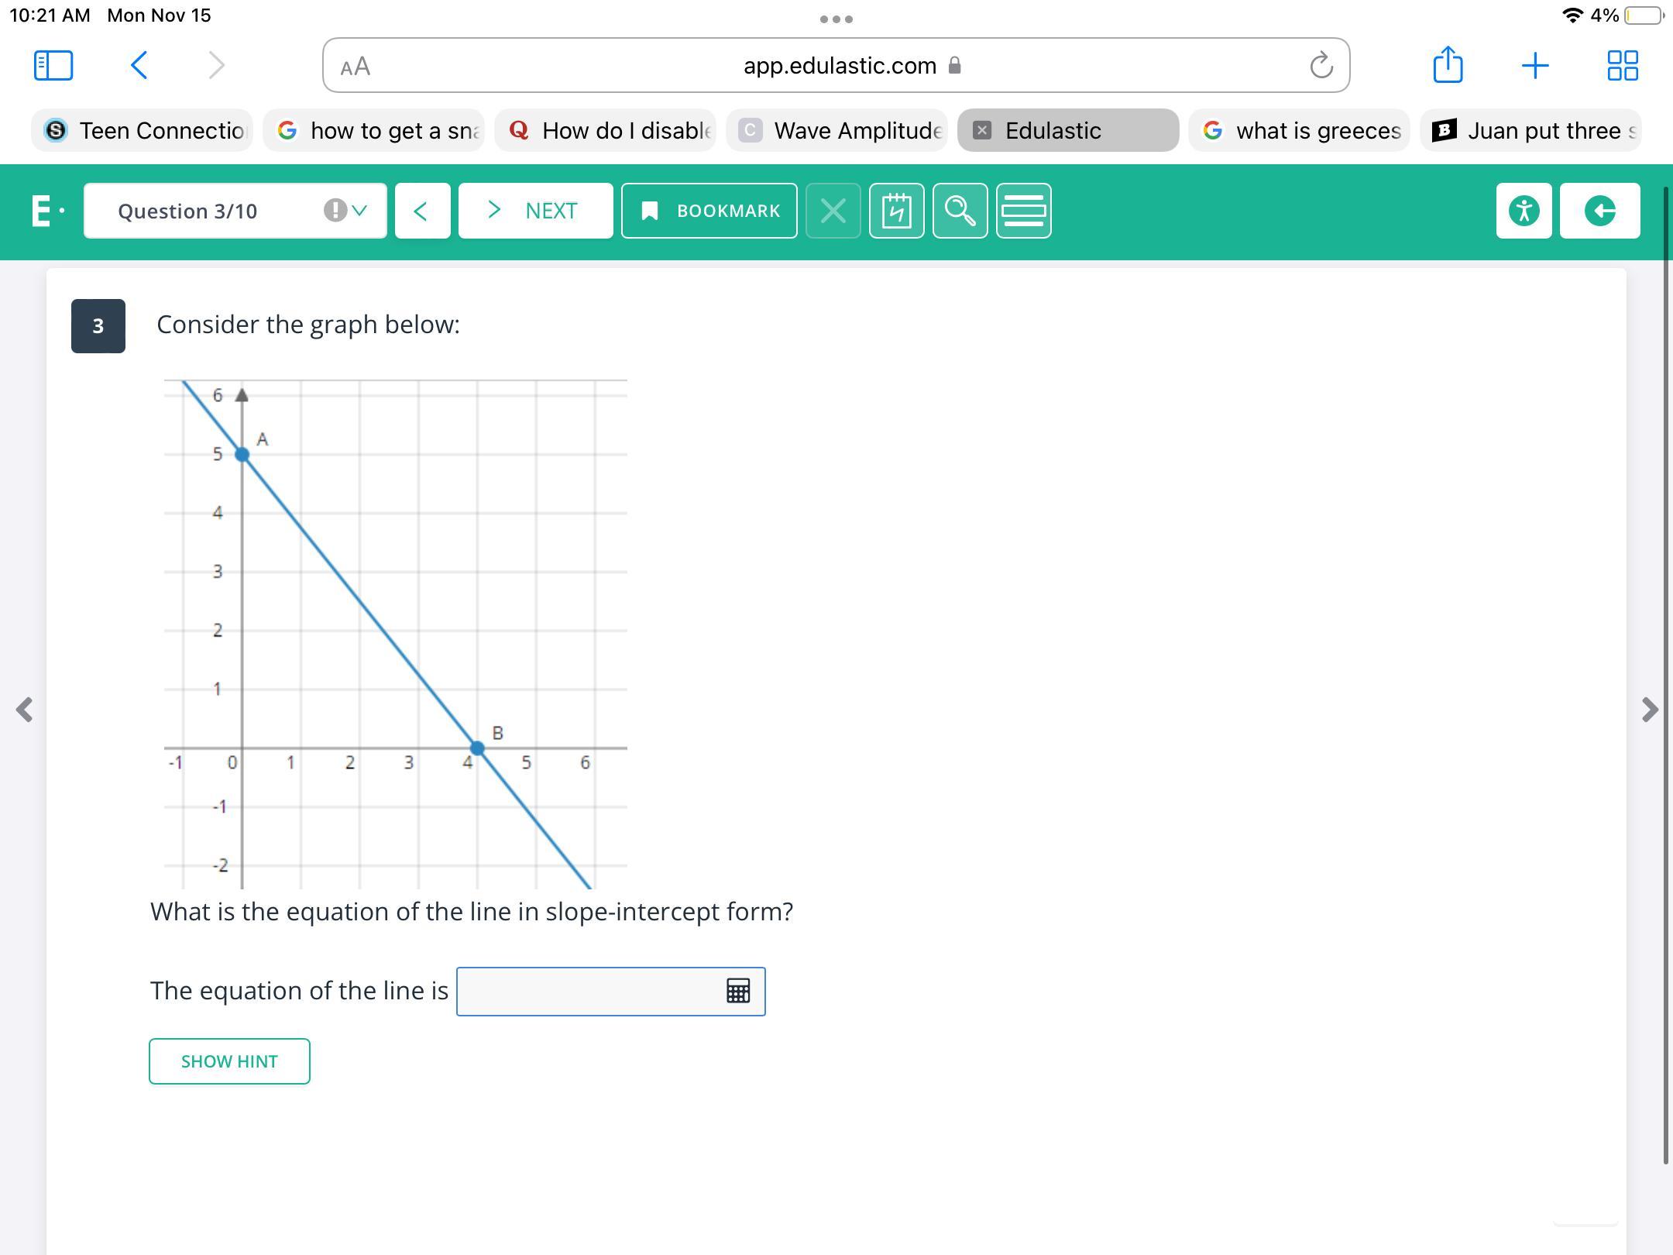Open accessibility settings icon
1673x1255 pixels.
click(1524, 211)
